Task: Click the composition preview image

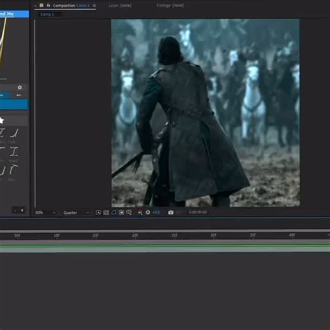Action: pyautogui.click(x=206, y=113)
